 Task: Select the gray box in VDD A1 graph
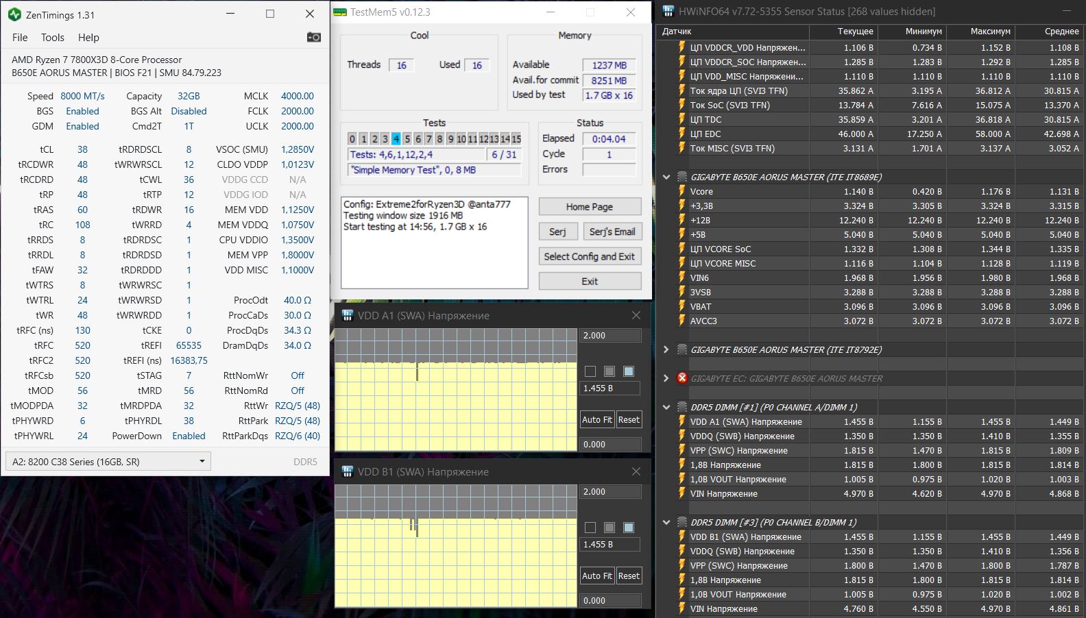point(610,371)
